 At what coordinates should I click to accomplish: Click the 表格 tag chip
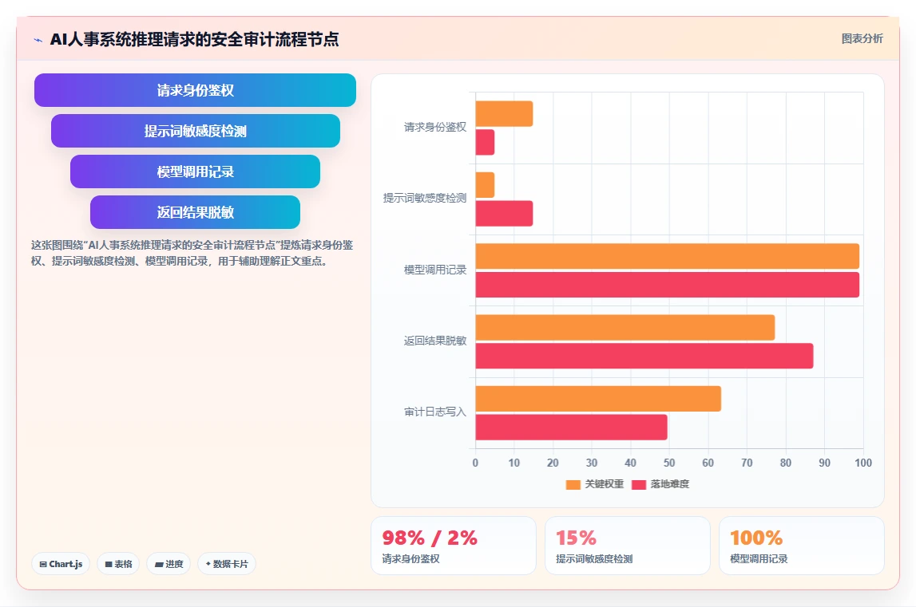click(x=118, y=564)
